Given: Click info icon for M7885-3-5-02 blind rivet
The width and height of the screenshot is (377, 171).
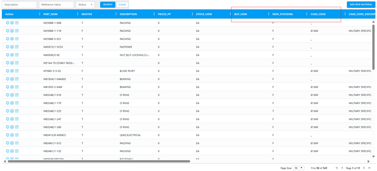Looking at the screenshot, I should 8,71.
